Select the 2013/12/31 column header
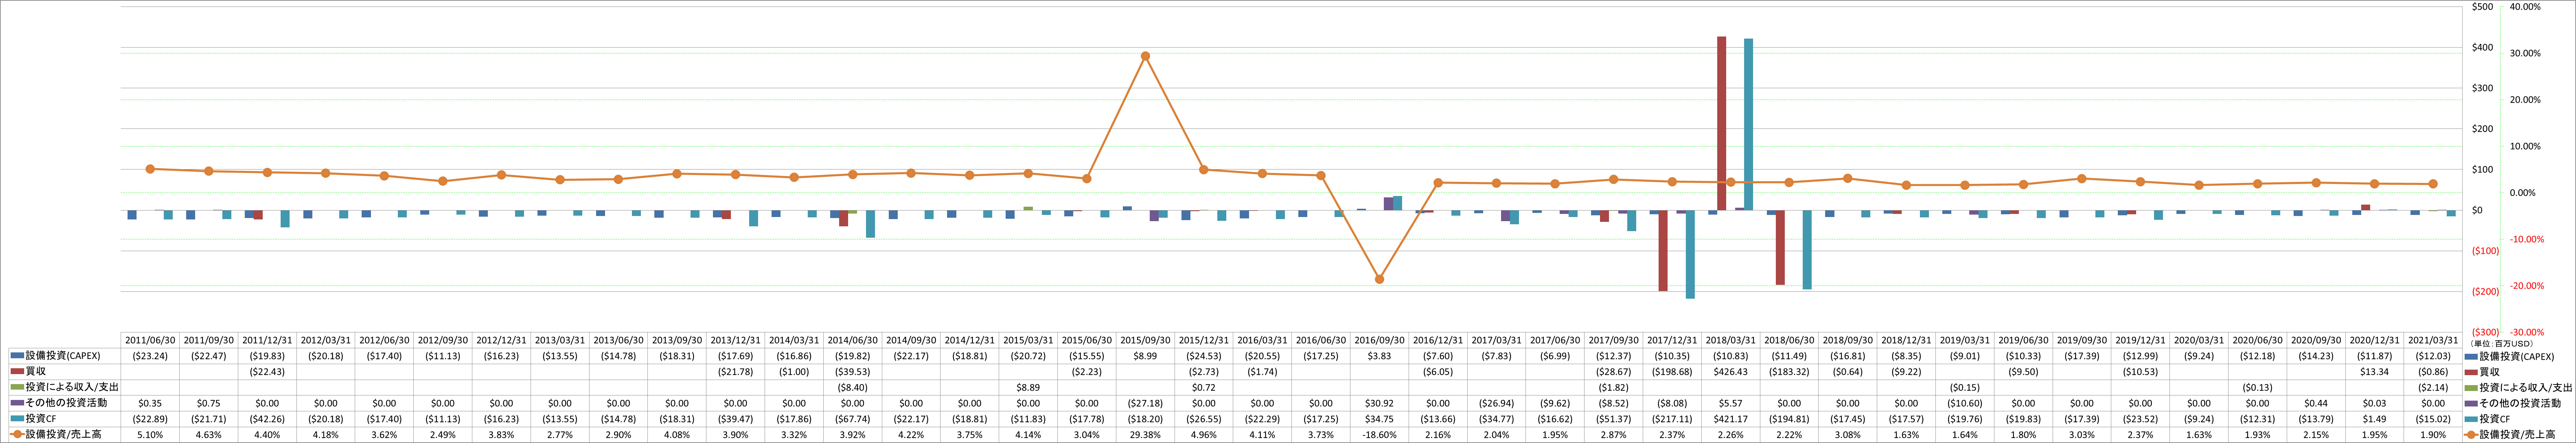 pyautogui.click(x=735, y=340)
